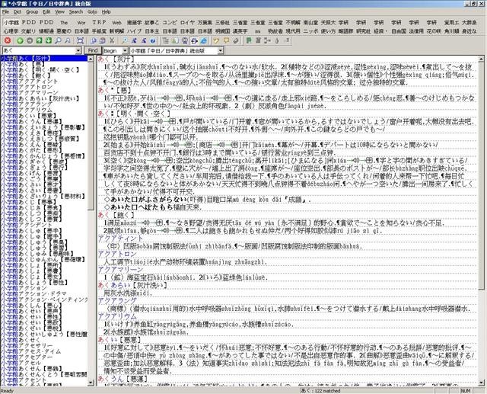The image size is (487, 394).
Task: Open the Group menu
Action: [32, 12]
